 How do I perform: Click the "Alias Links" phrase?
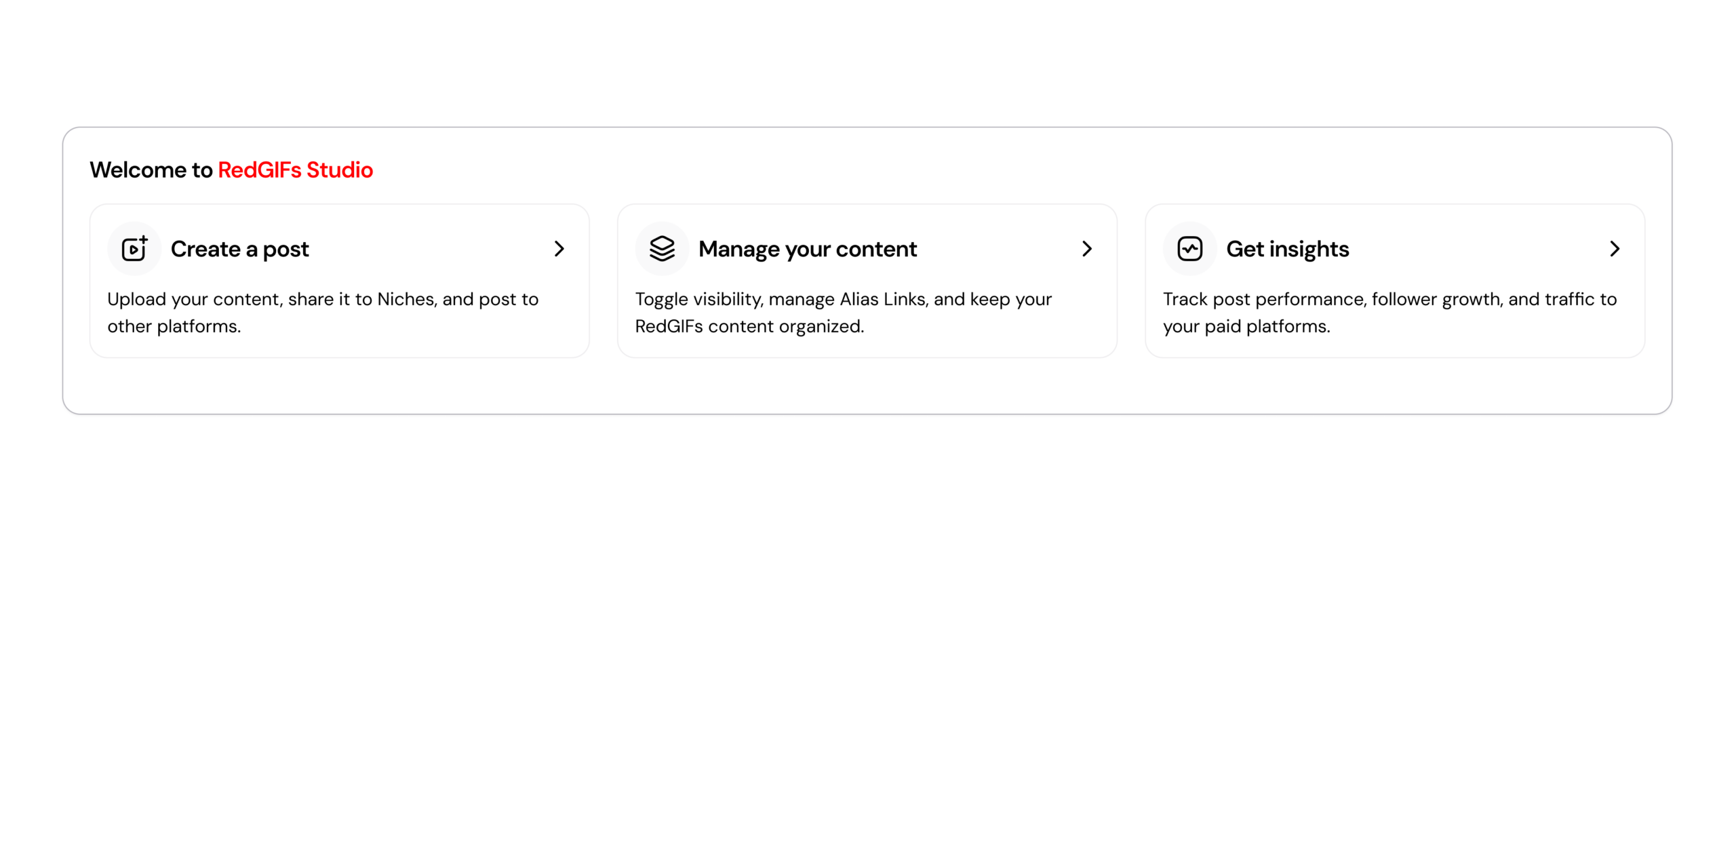click(883, 299)
